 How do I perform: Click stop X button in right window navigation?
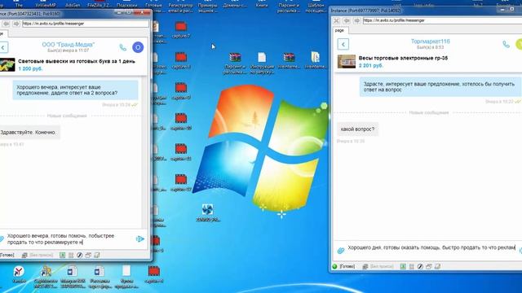point(337,20)
